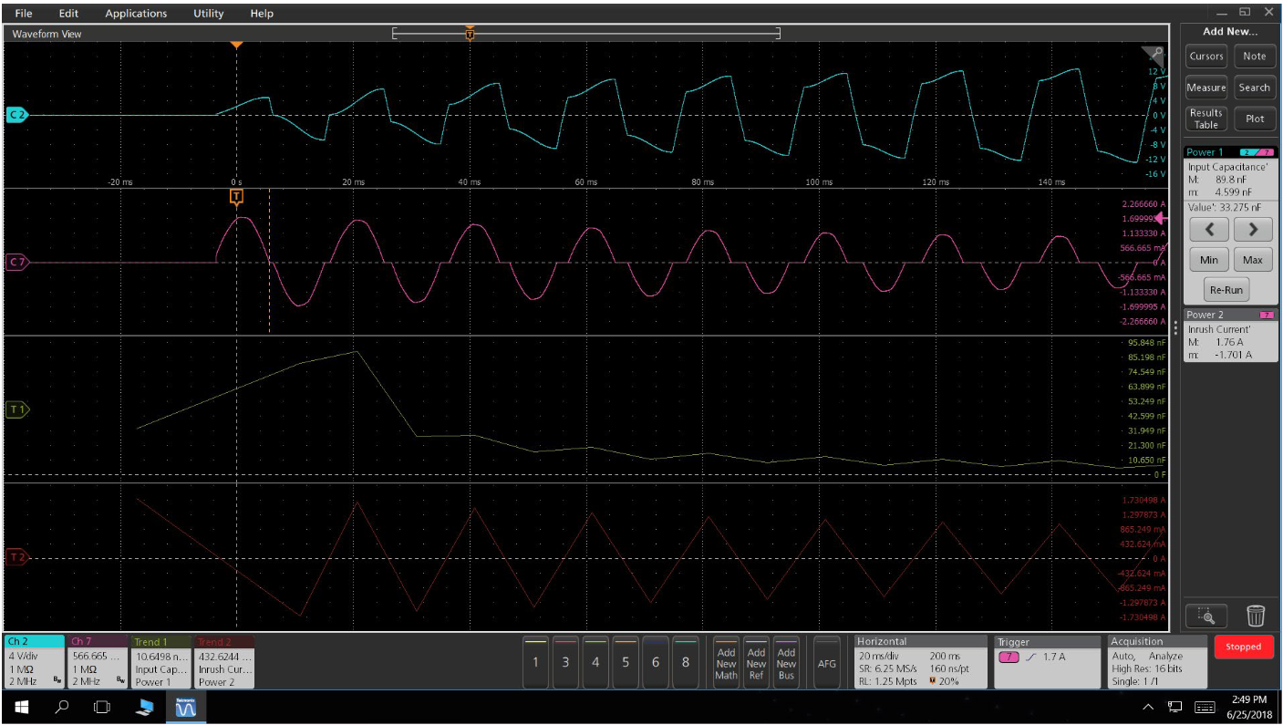Step to next value with right arrow
The width and height of the screenshot is (1283, 725).
(x=1252, y=229)
